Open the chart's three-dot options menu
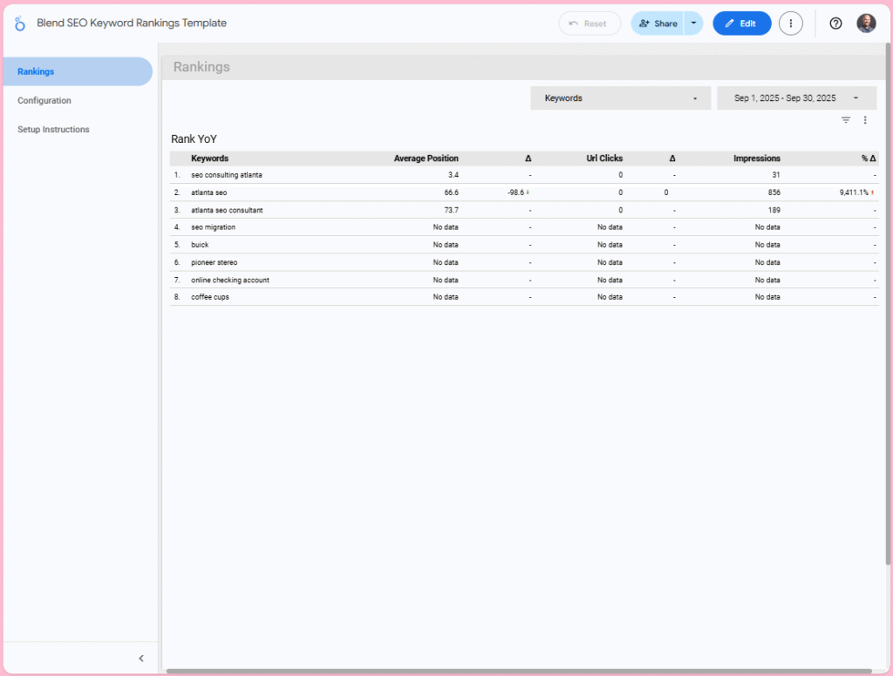893x676 pixels. point(864,119)
